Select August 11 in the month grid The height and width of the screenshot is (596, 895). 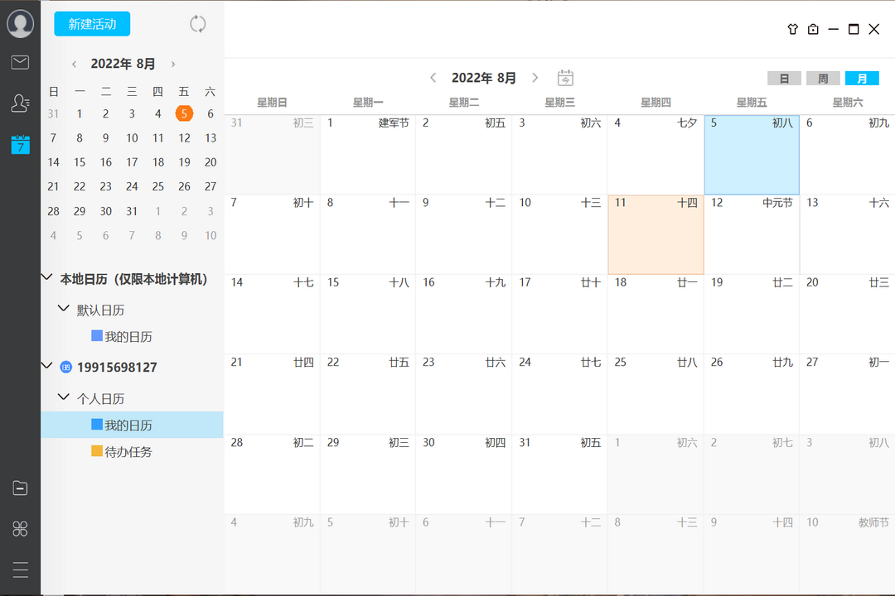tap(656, 234)
